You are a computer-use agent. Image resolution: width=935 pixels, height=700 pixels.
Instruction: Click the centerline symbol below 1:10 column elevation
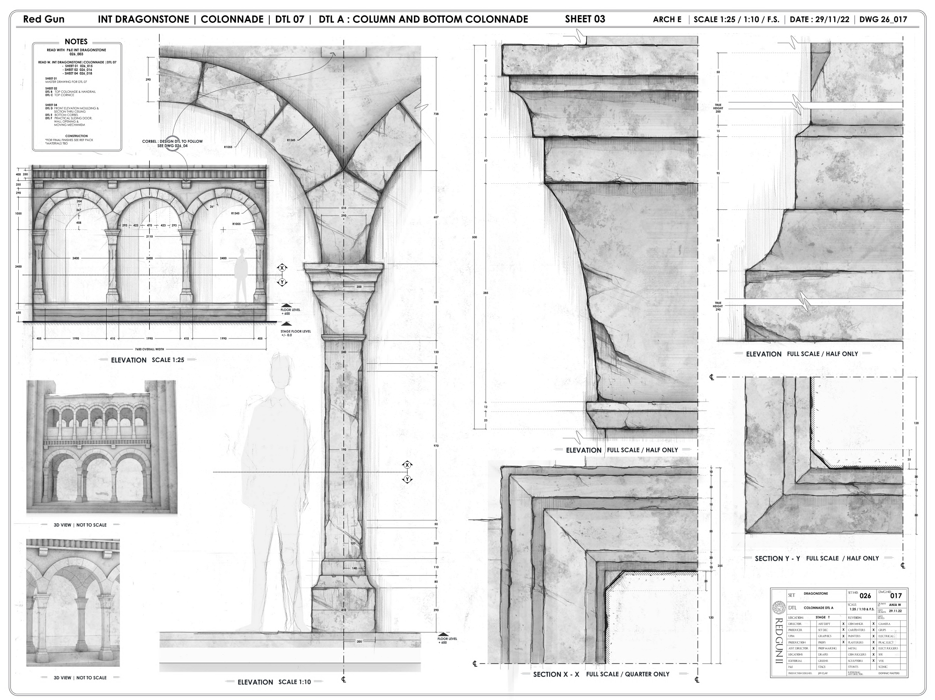click(x=343, y=680)
